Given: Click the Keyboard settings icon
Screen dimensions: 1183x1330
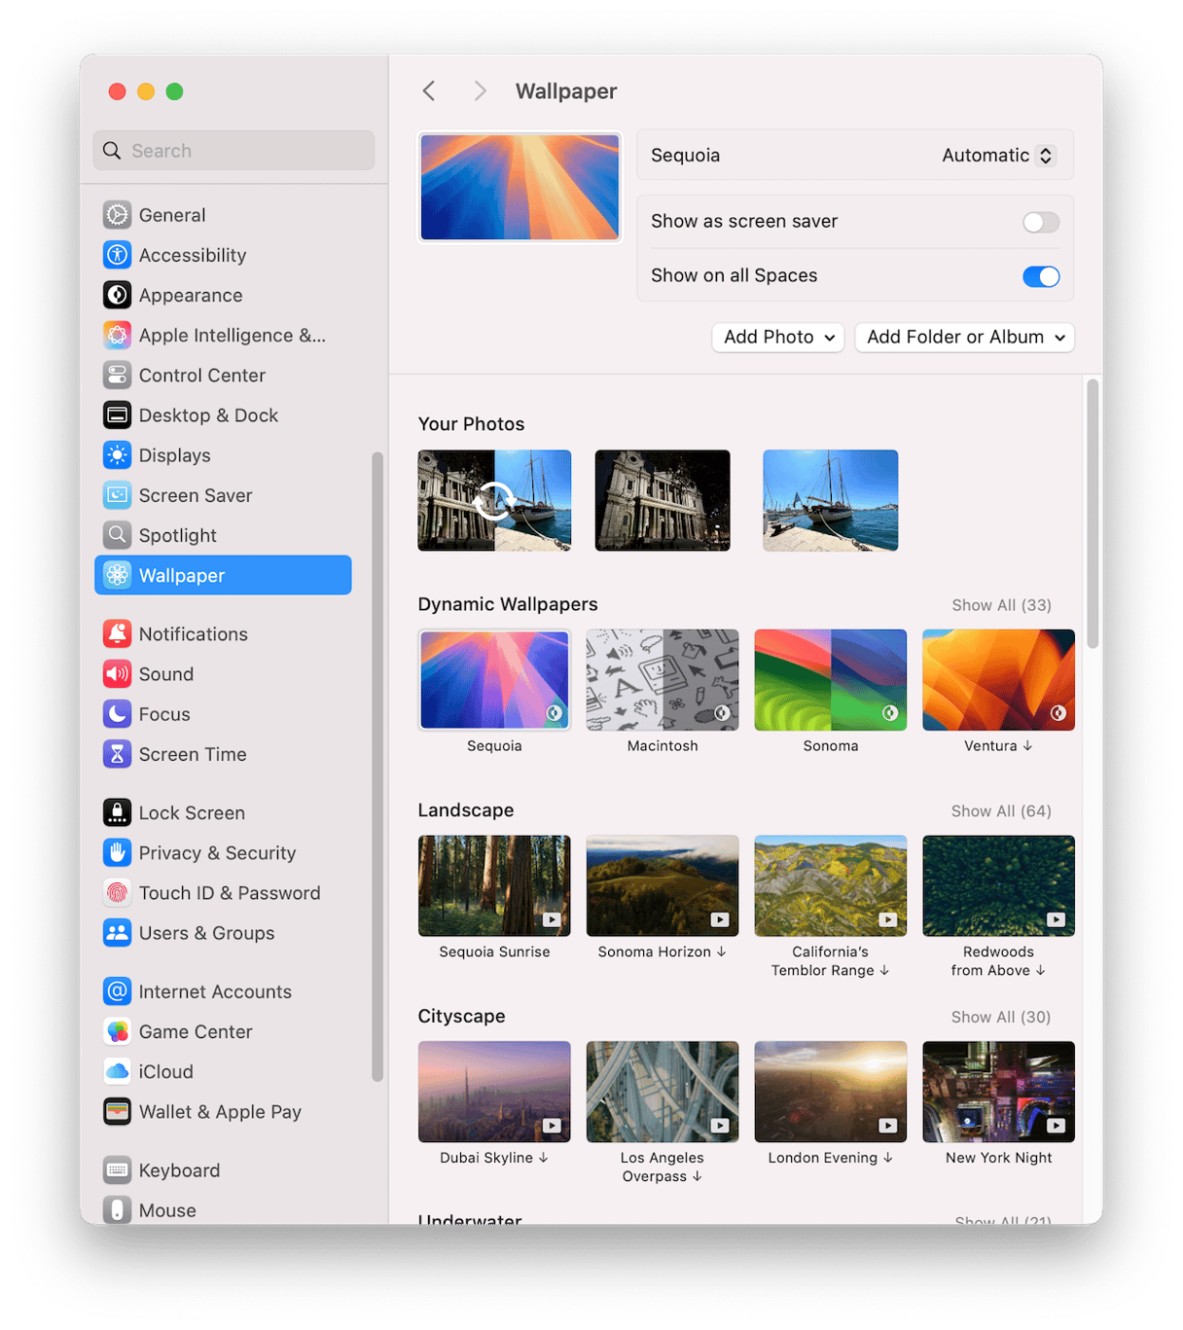Looking at the screenshot, I should pos(117,1170).
